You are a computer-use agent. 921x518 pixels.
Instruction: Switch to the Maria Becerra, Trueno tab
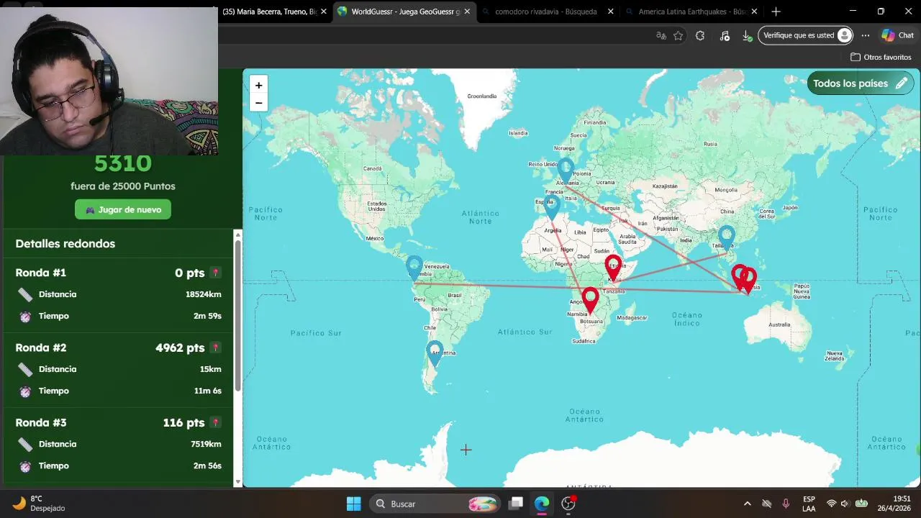point(270,12)
